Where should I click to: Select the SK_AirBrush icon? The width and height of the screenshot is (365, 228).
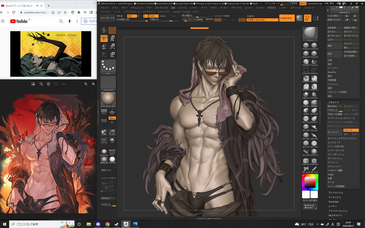pos(306,170)
